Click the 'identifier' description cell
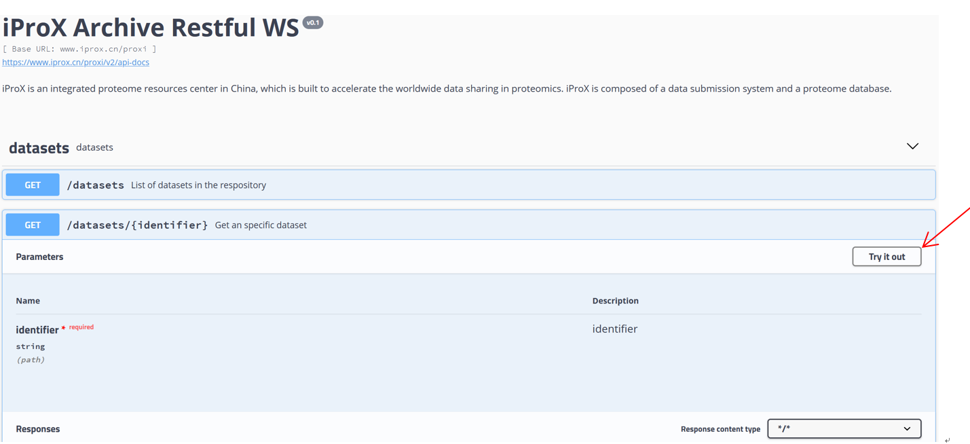 point(615,329)
